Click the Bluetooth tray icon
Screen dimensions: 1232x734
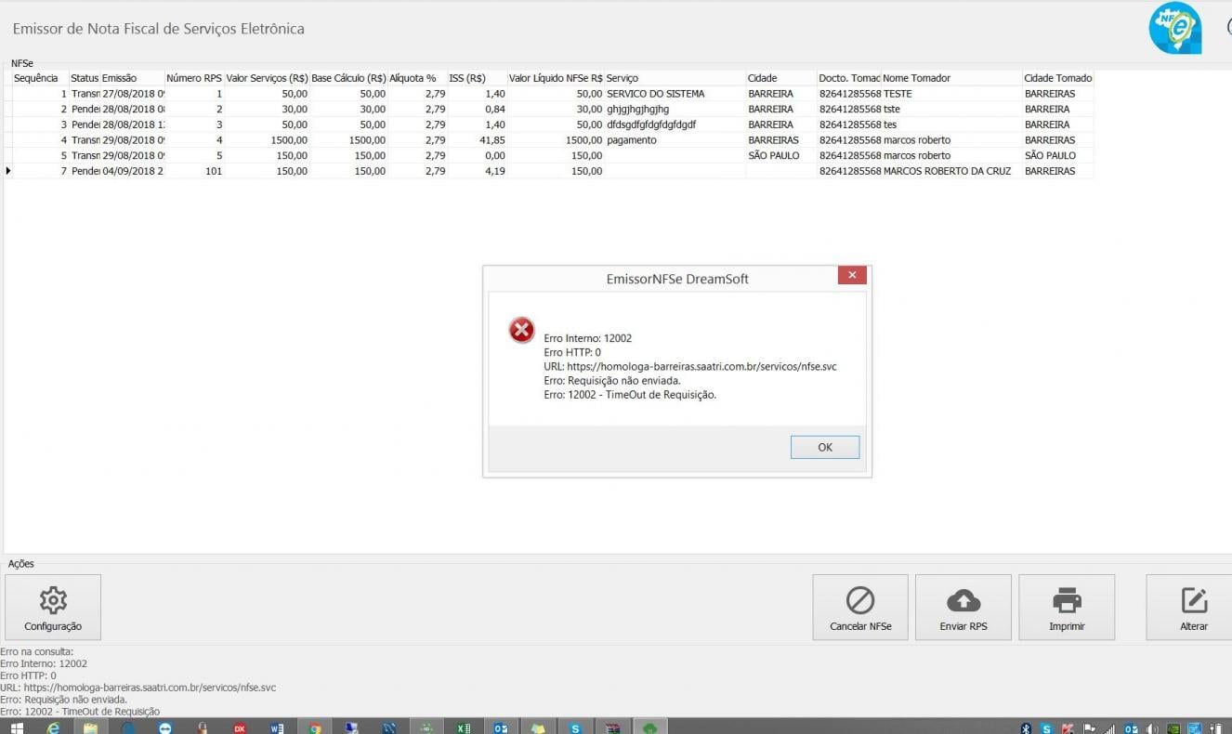point(1026,728)
